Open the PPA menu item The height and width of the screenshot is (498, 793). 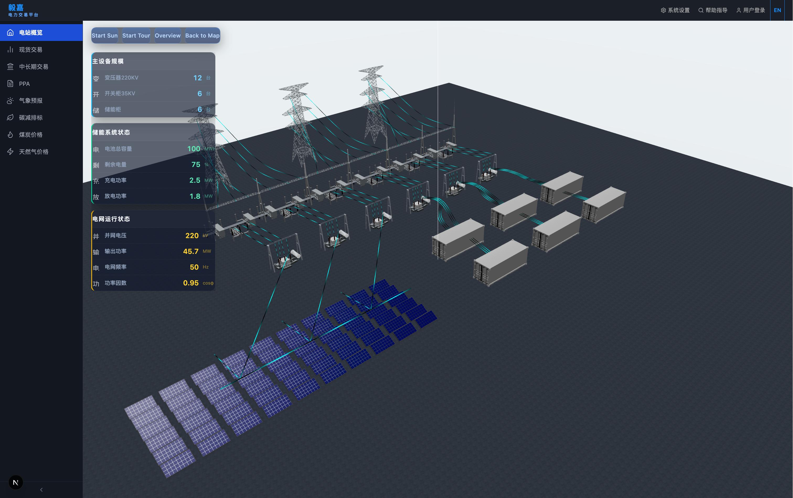[x=41, y=84]
